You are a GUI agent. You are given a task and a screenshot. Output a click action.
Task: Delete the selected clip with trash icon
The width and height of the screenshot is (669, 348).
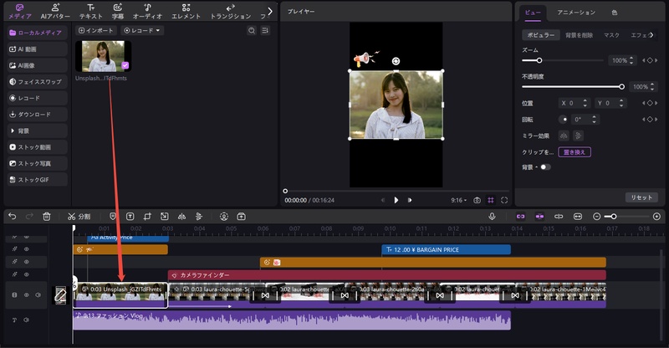[47, 217]
